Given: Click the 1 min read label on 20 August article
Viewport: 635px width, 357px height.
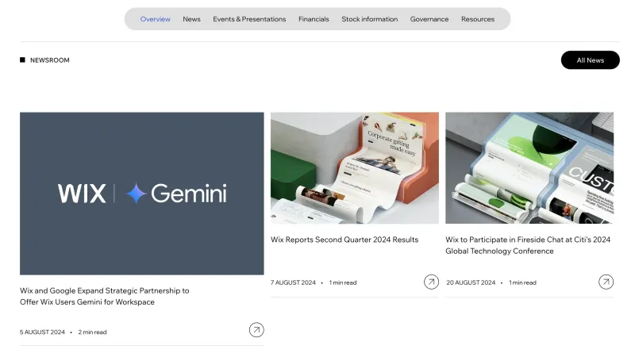Looking at the screenshot, I should coord(522,282).
